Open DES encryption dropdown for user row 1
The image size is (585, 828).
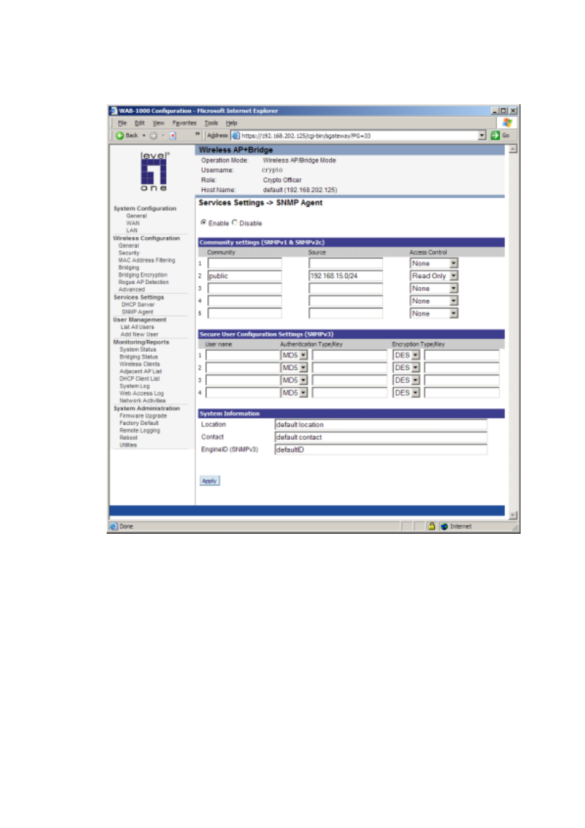coord(415,355)
